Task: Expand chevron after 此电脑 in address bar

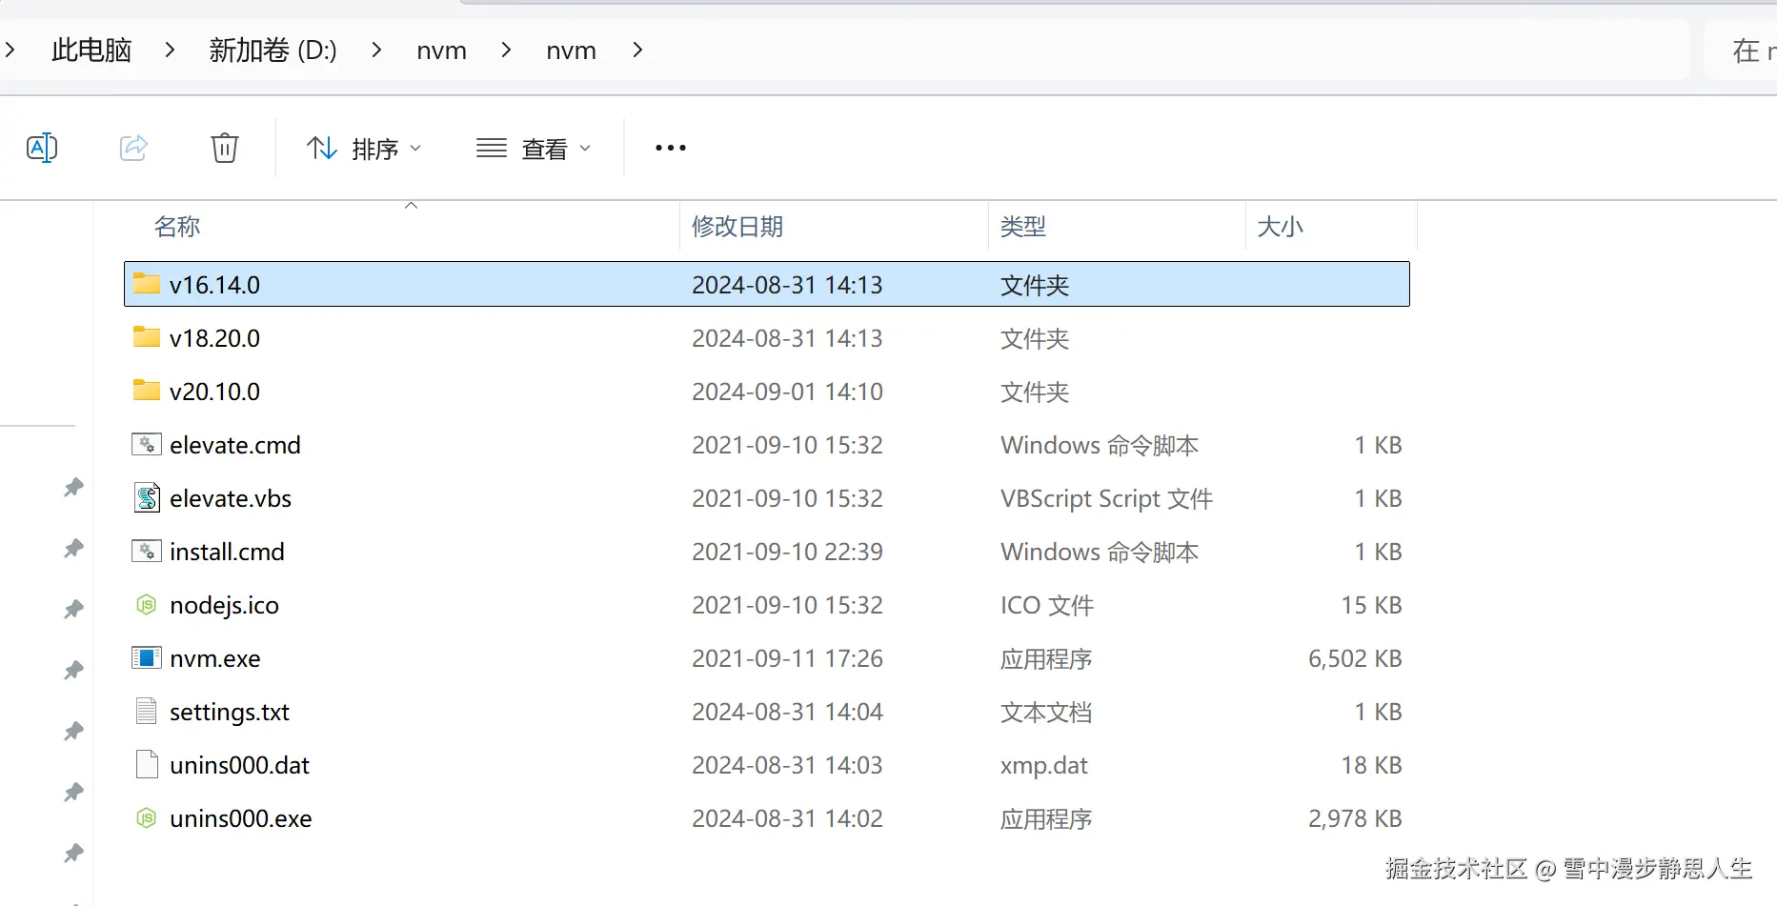Action: coord(170,50)
